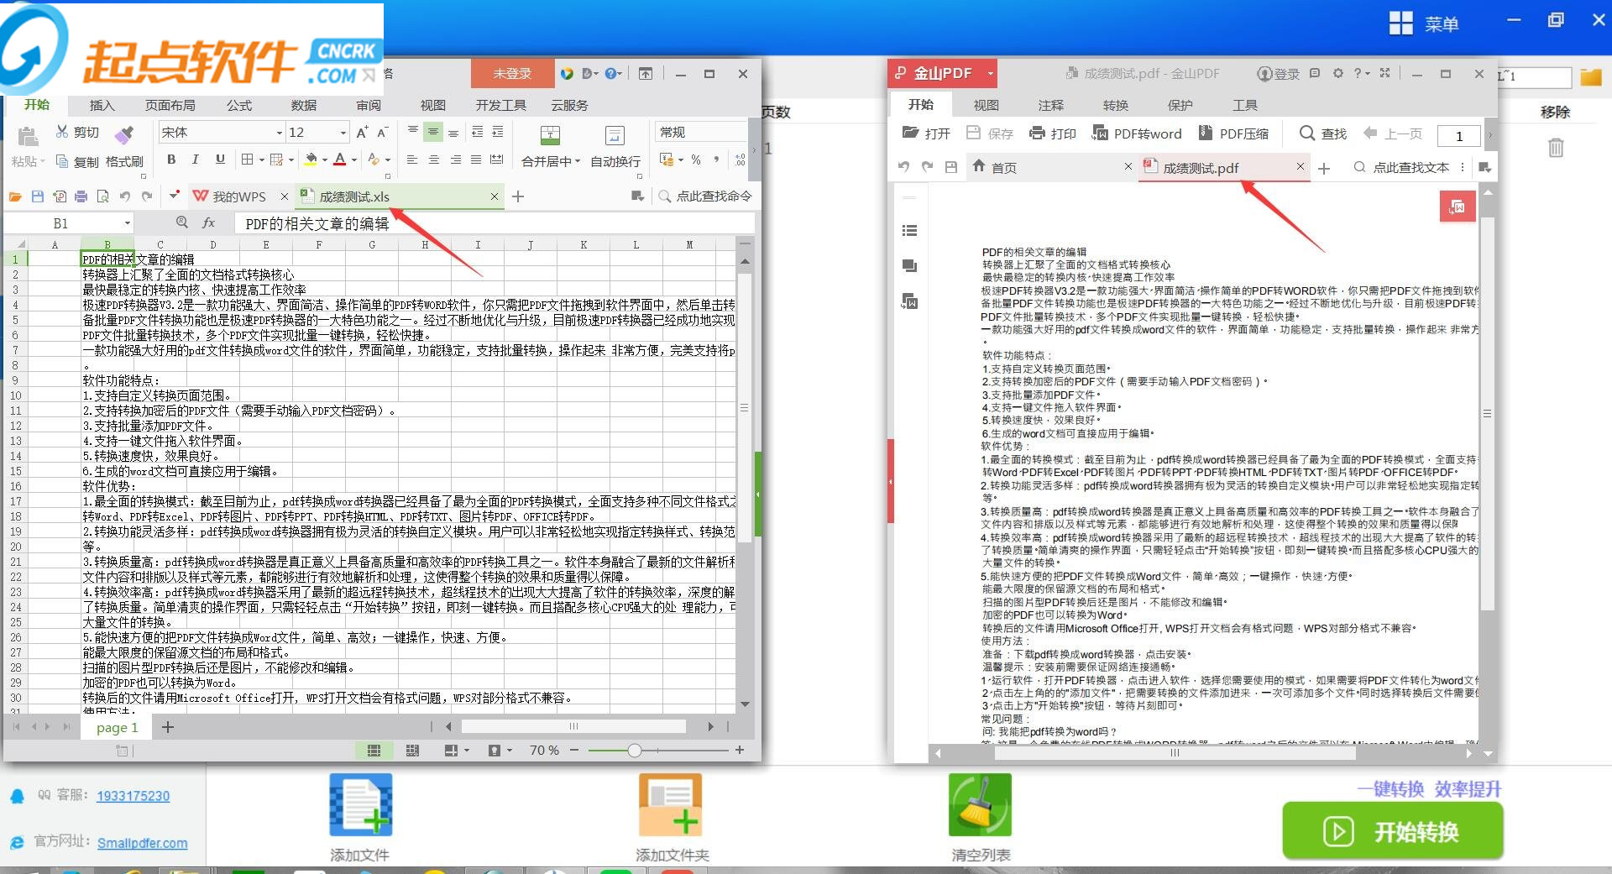Click the Open (打开) button in Kingsoft PDF
Image resolution: width=1612 pixels, height=874 pixels.
click(x=926, y=133)
